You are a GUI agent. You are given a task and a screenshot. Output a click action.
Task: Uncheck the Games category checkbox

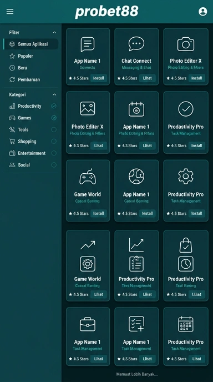[54, 118]
